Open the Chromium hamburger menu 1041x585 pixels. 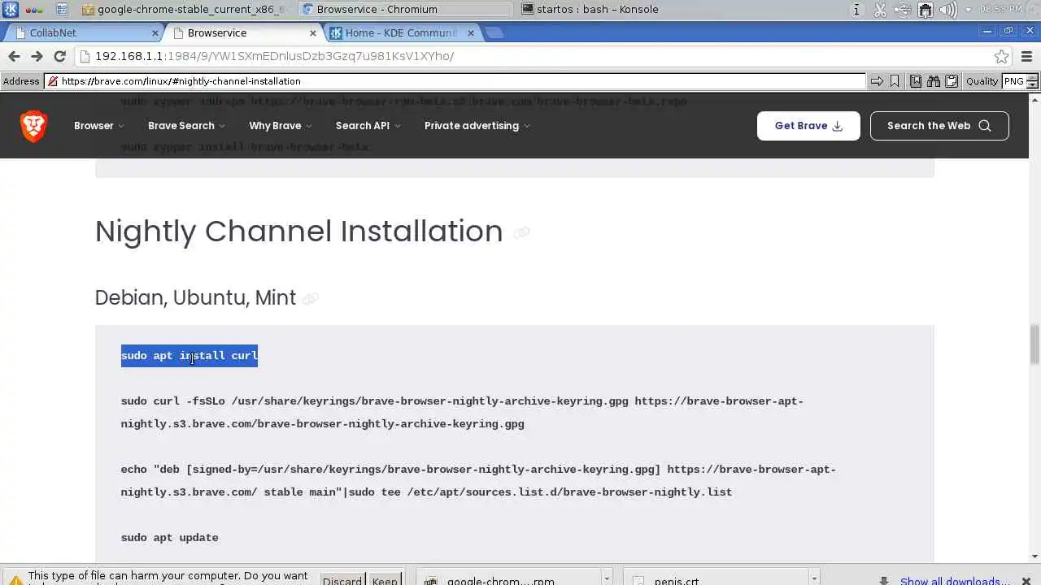1026,56
